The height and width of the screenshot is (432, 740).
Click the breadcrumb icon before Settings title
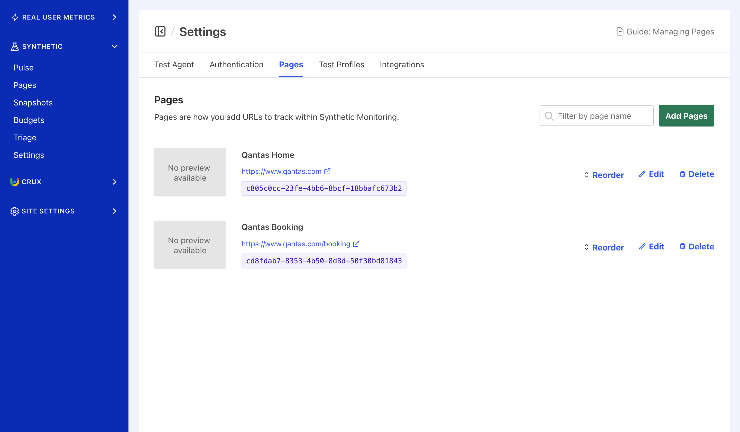(160, 31)
